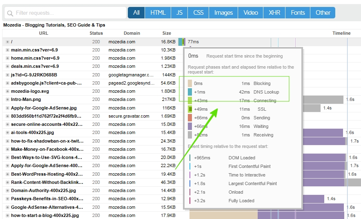Expand the ai-tools-400x225.jpg request
The height and width of the screenshot is (219, 361).
pos(7,133)
